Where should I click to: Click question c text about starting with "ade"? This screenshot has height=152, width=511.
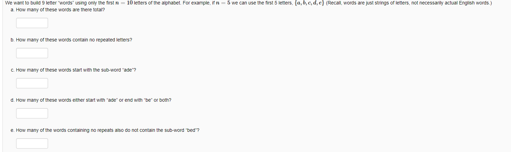click(x=76, y=70)
